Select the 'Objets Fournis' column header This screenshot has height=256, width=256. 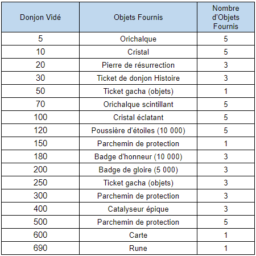coord(138,17)
